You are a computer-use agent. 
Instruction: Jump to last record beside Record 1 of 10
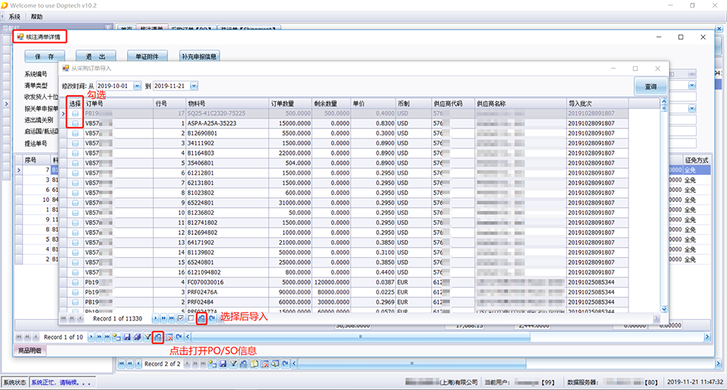(108, 337)
